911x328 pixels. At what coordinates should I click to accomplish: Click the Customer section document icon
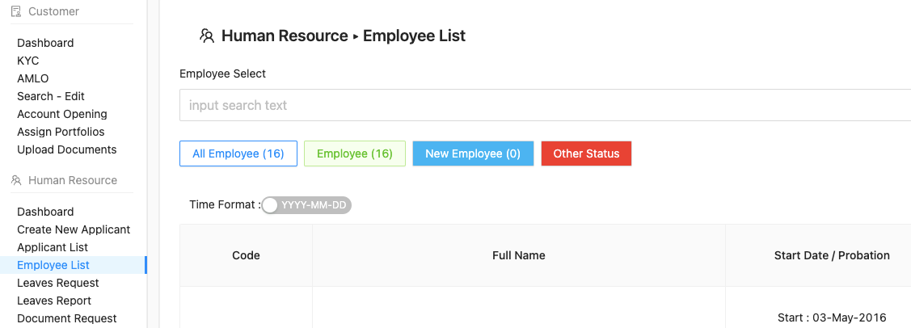pos(16,11)
